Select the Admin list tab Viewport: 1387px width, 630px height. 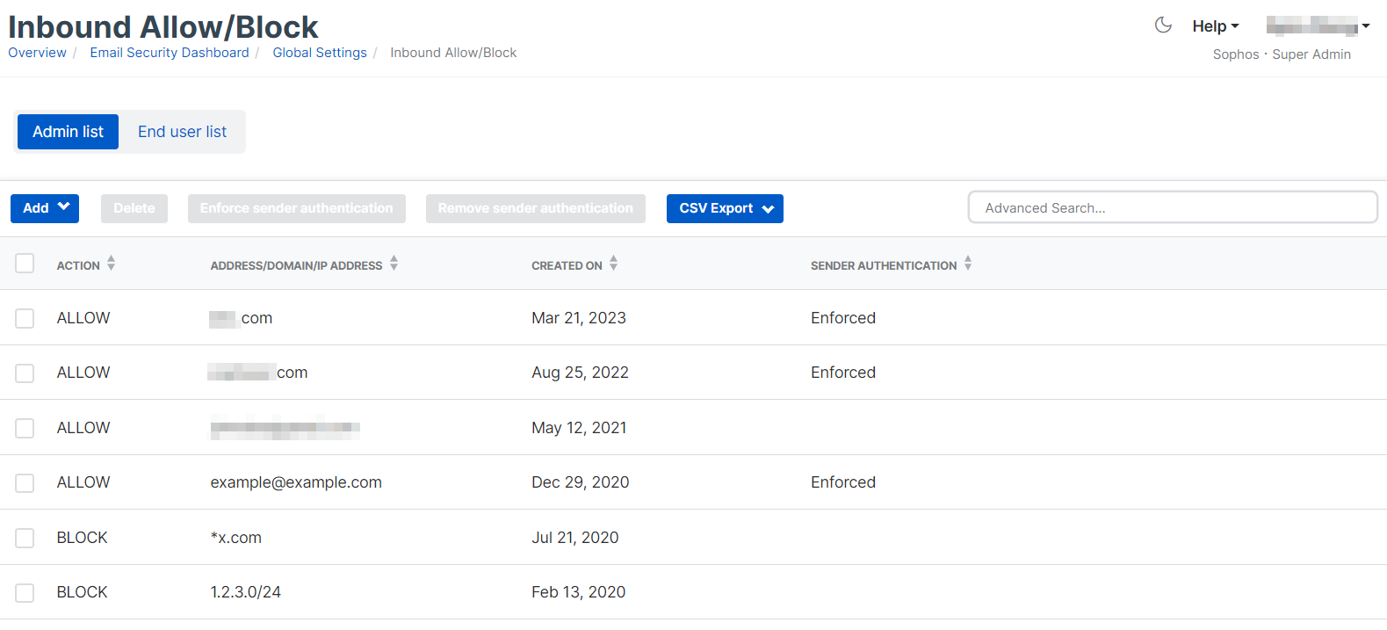pos(68,132)
